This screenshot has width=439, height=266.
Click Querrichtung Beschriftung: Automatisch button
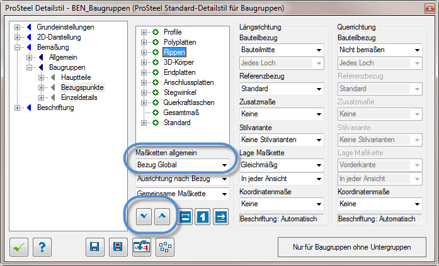380,219
